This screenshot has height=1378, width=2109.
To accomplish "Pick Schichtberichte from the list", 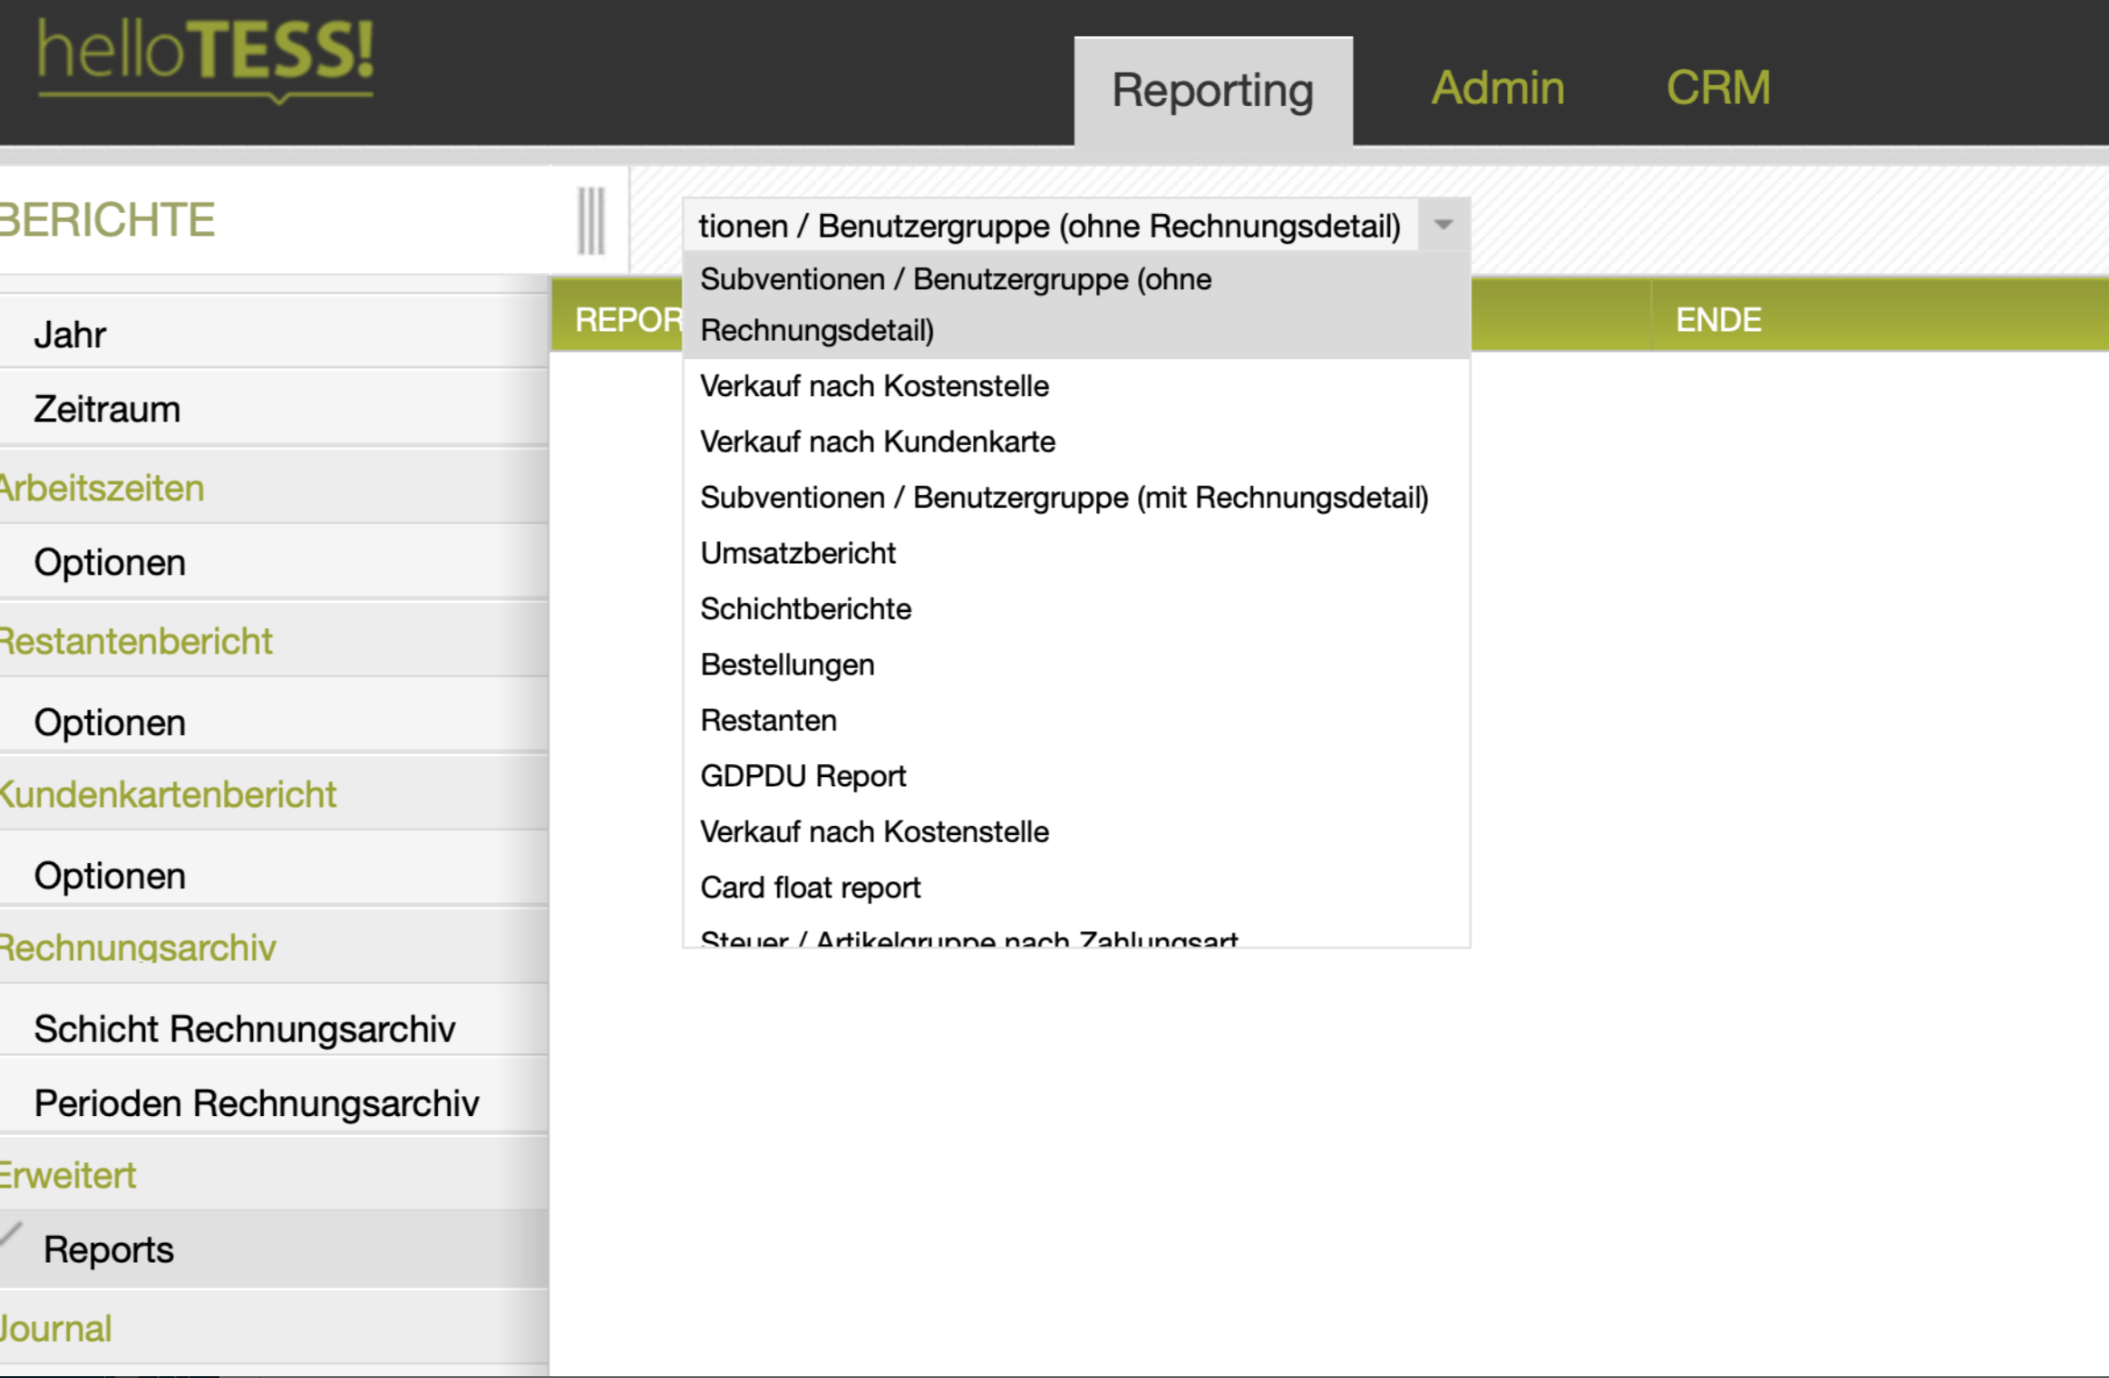I will pos(1076,609).
